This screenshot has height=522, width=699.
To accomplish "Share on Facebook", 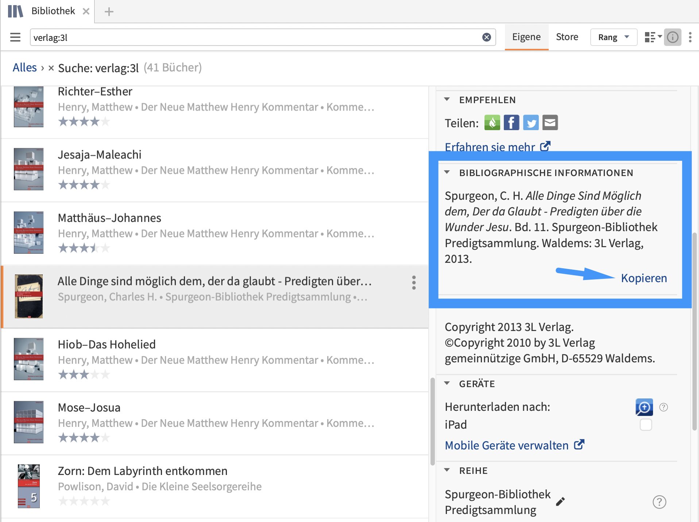I will [511, 122].
